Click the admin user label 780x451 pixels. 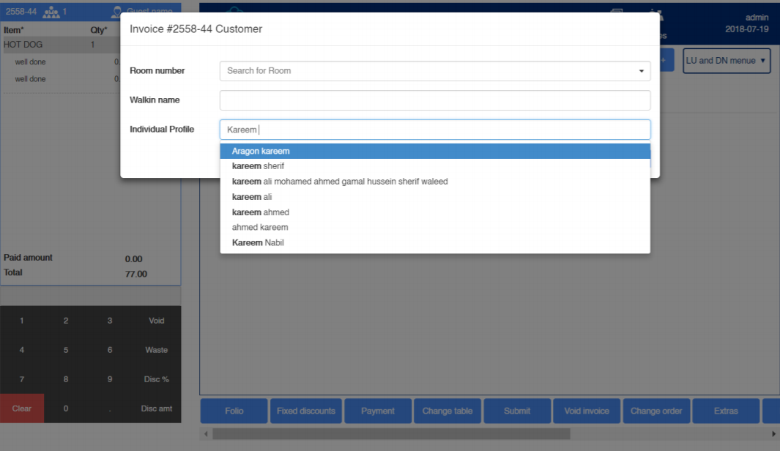(757, 18)
